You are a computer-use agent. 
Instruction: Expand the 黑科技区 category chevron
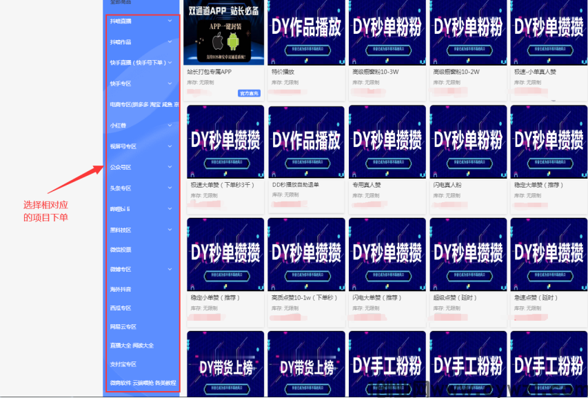[170, 230]
